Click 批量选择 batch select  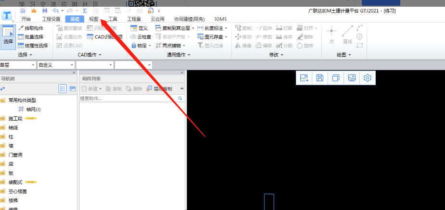click(30, 37)
